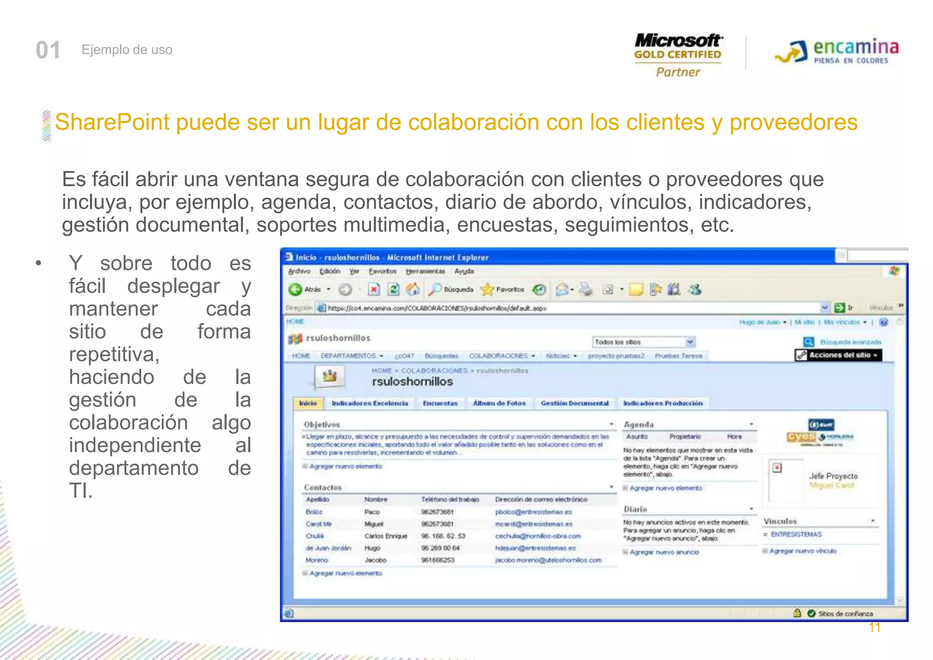Click the green Ir go arrow icon
933x660 pixels.
839,308
